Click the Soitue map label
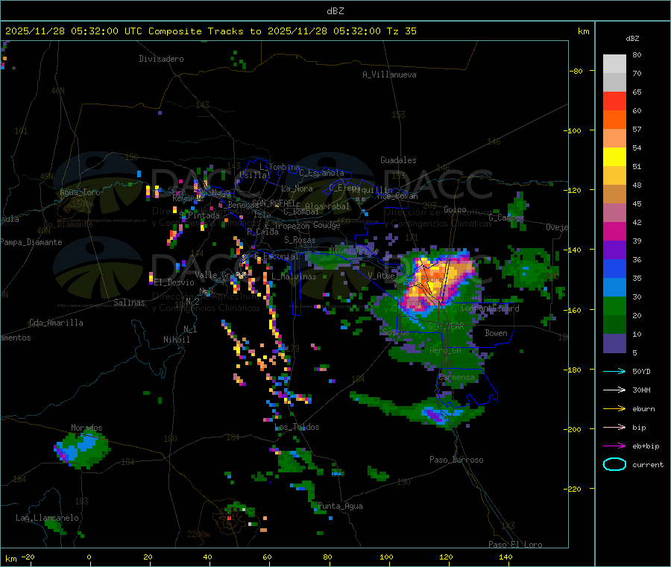671x567 pixels. [x=396, y=332]
